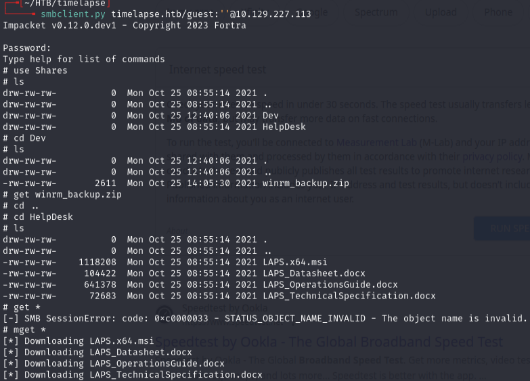Click the HelpDesk directory listing entry
The height and width of the screenshot is (381, 530).
(x=284, y=127)
